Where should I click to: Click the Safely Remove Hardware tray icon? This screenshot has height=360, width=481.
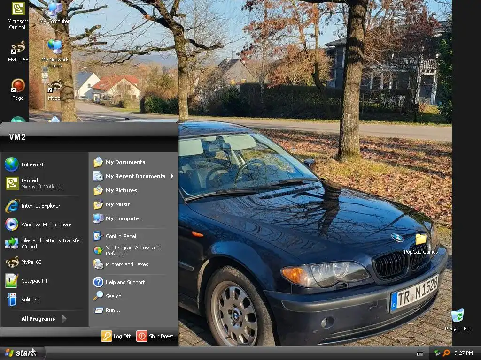click(437, 353)
